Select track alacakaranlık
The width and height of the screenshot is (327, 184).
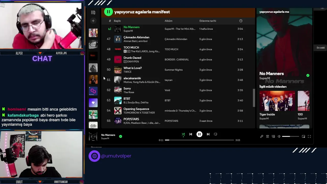132,78
